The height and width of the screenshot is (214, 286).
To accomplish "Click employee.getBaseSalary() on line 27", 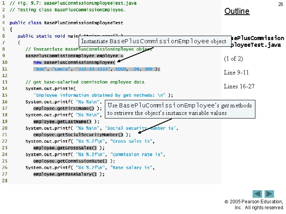I will tap(65, 174).
